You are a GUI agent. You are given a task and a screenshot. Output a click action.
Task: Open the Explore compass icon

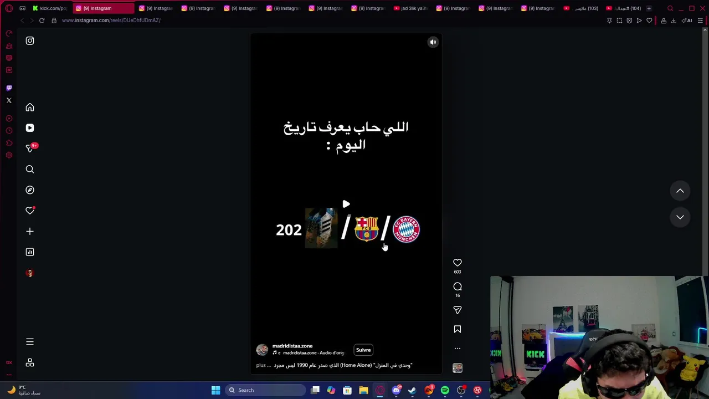tap(30, 190)
